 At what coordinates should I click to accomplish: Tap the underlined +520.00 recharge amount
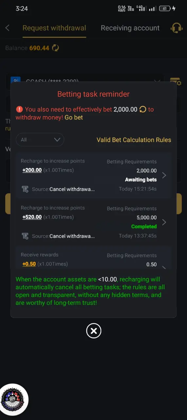tap(32, 217)
